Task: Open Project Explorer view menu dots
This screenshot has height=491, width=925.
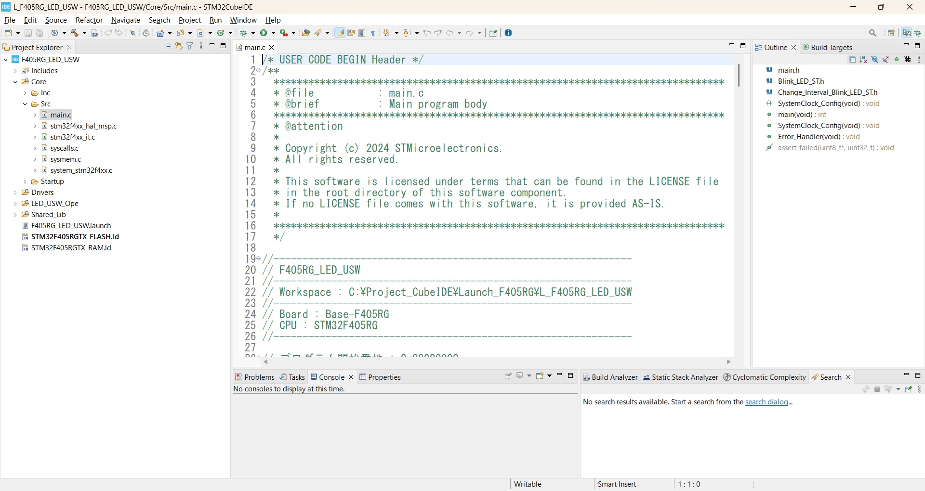Action: [x=201, y=46]
